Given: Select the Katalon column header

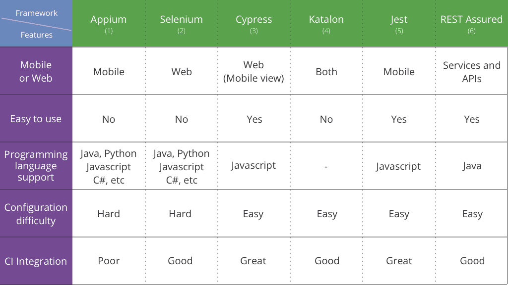Looking at the screenshot, I should click(x=326, y=23).
